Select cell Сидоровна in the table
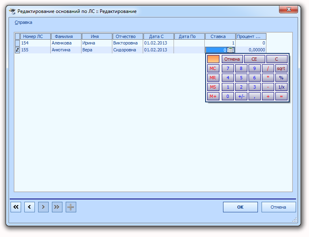The width and height of the screenshot is (309, 237). (128, 50)
